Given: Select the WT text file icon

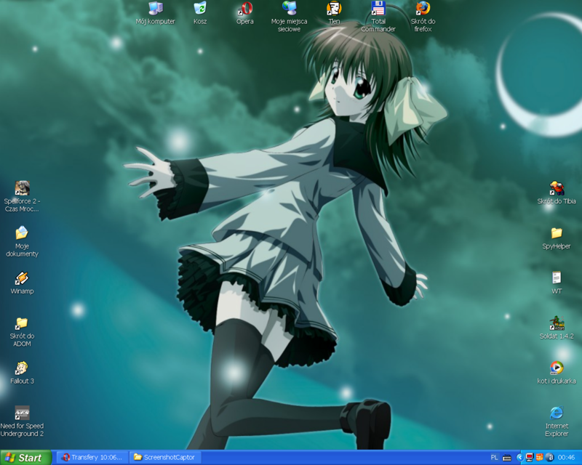Looking at the screenshot, I should point(557,283).
